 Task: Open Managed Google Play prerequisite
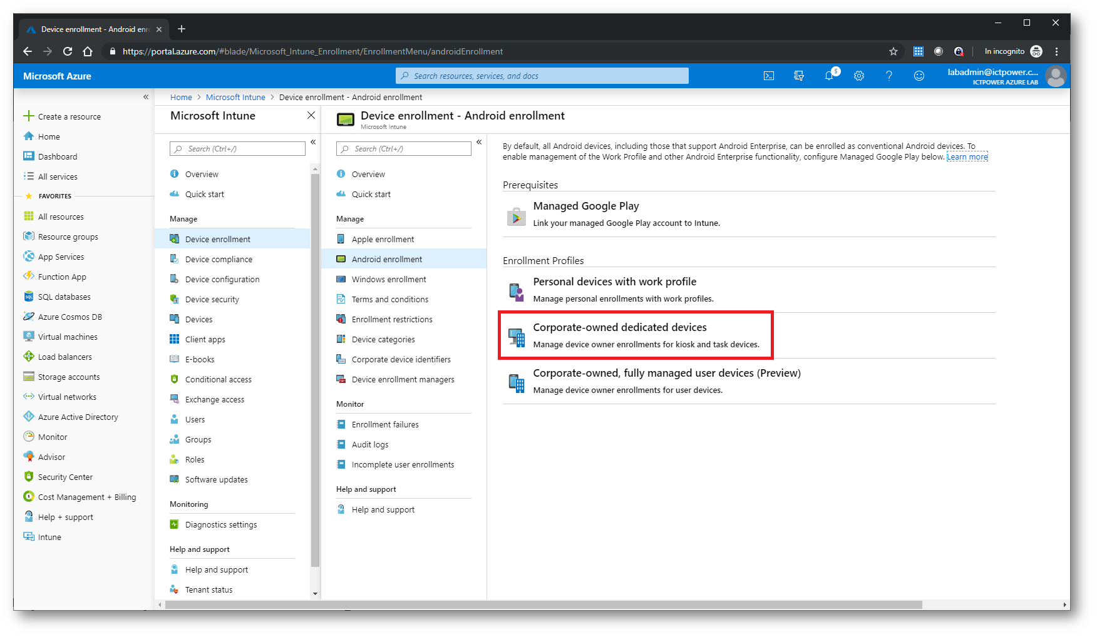(x=749, y=214)
